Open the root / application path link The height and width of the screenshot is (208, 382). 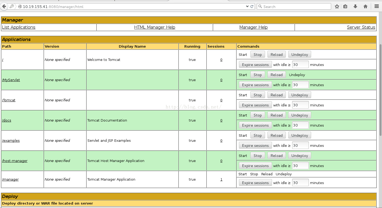pos(3,60)
